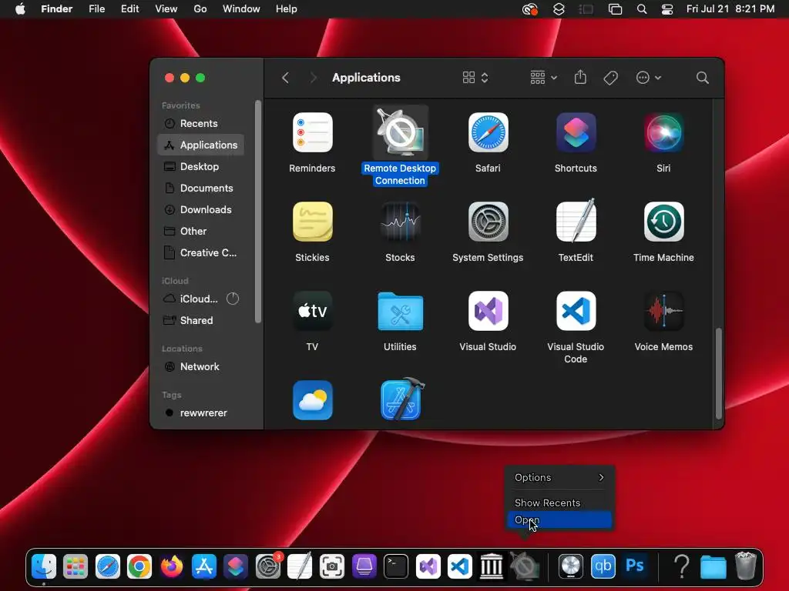Open Desktop in the sidebar
789x591 pixels.
[x=201, y=166]
